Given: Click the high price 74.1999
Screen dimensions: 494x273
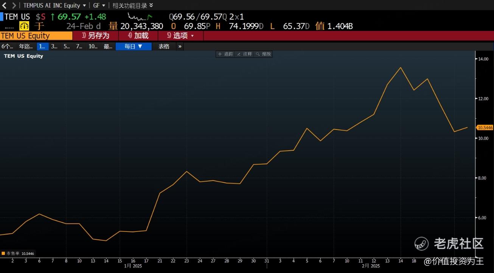Looking at the screenshot, I should tap(244, 26).
